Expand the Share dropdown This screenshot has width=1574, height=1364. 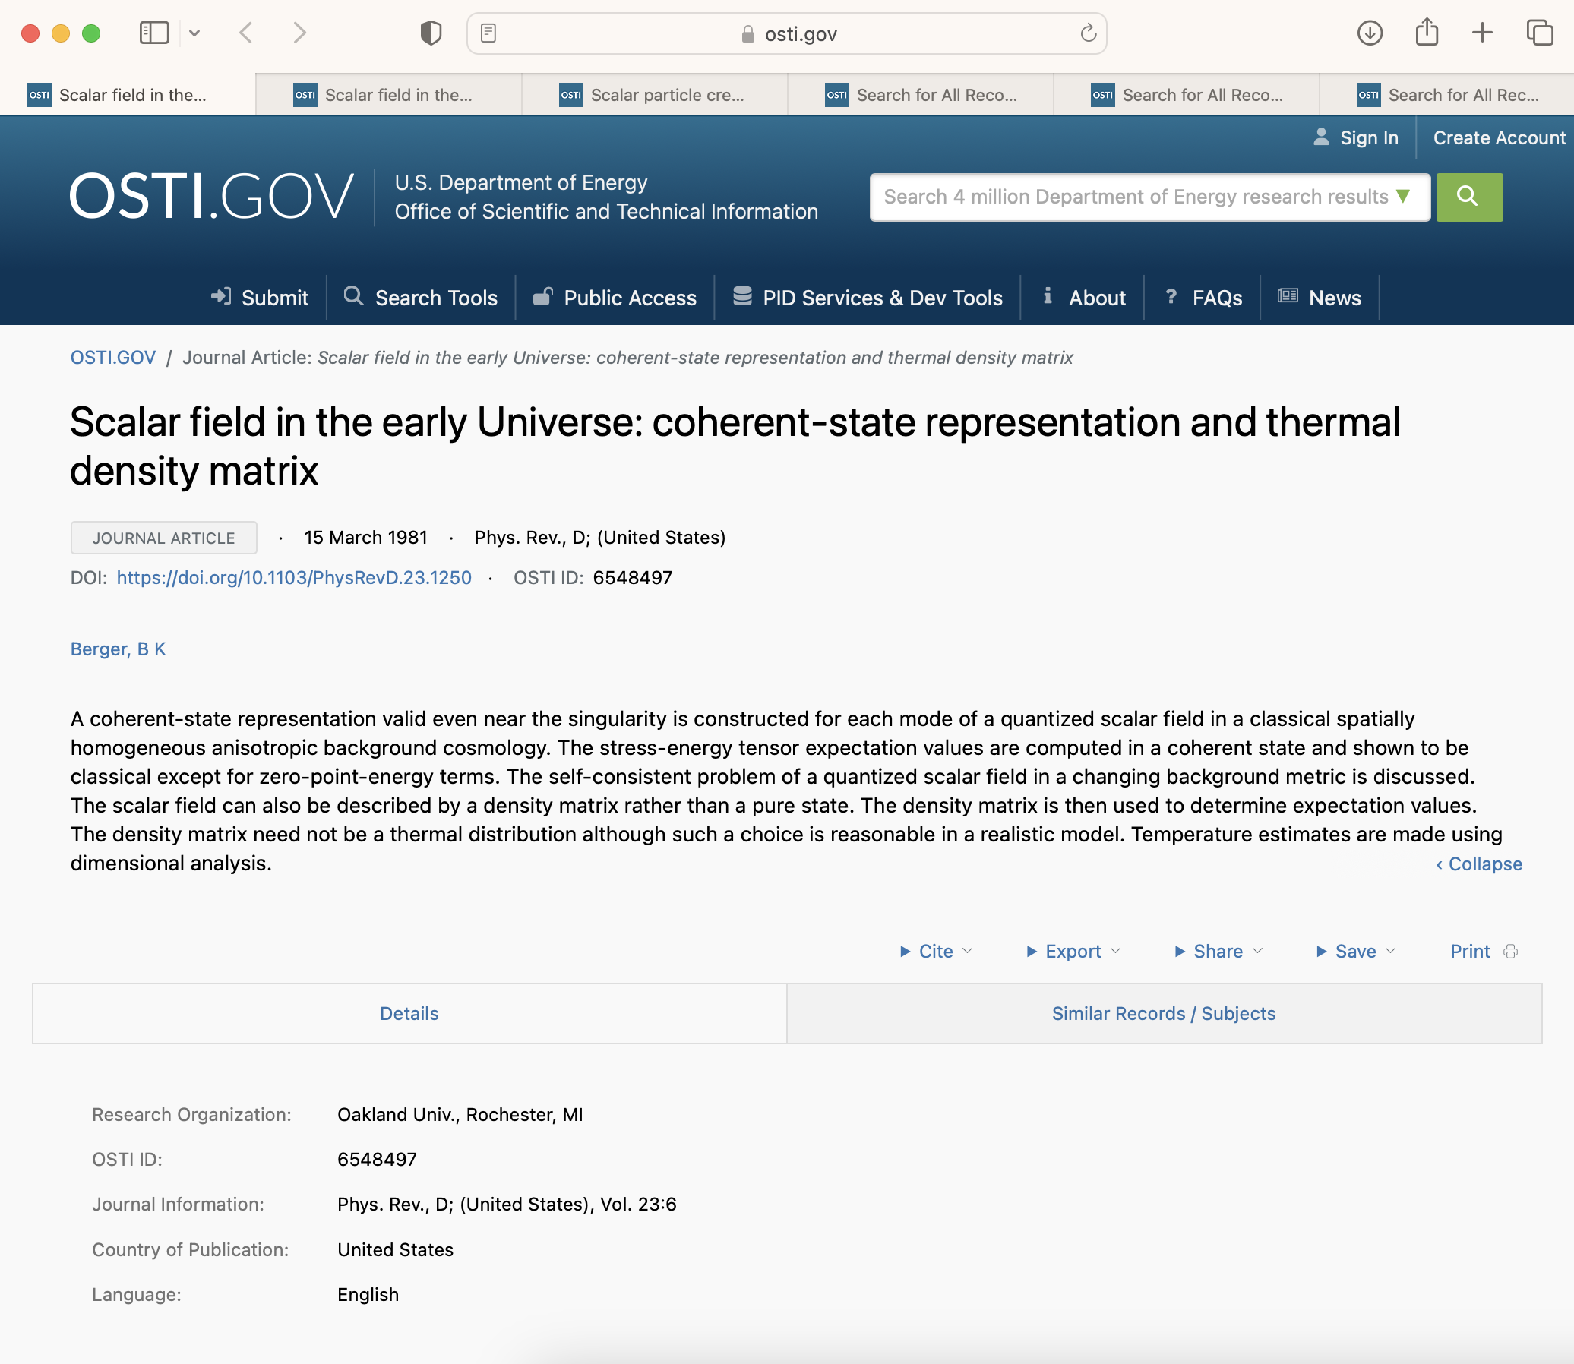click(1218, 952)
